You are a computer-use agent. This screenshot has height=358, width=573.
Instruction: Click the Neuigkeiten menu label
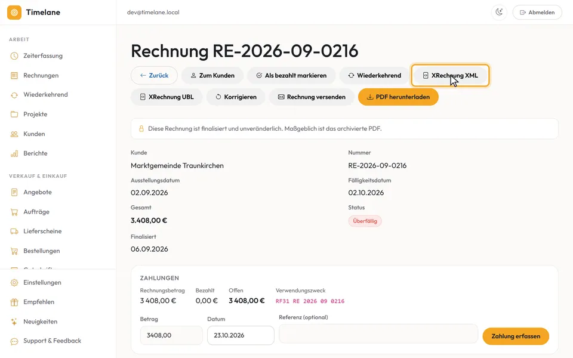click(x=40, y=322)
